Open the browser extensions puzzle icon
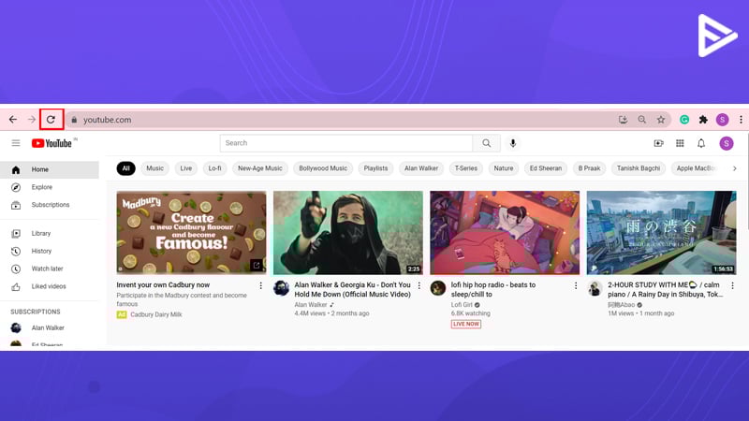 tap(703, 120)
